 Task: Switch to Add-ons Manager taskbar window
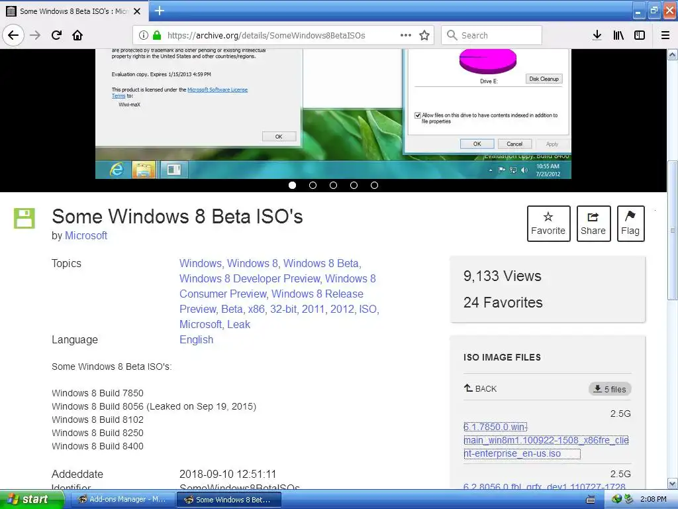click(x=122, y=499)
